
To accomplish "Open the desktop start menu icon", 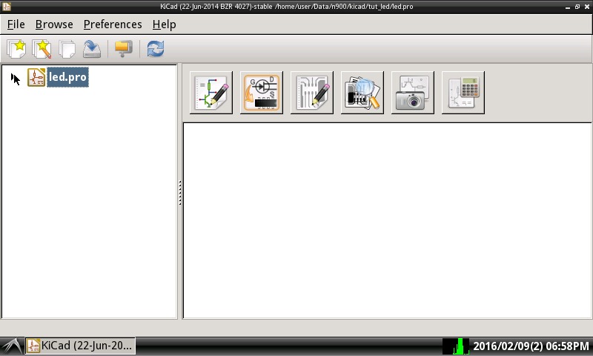I will 12,346.
